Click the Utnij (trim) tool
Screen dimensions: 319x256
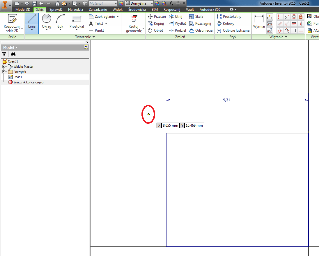pos(176,17)
